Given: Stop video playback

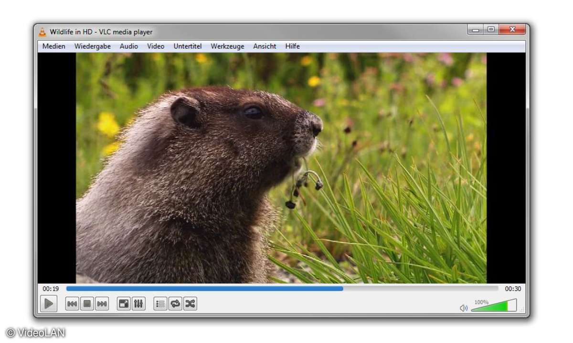Looking at the screenshot, I should point(87,304).
